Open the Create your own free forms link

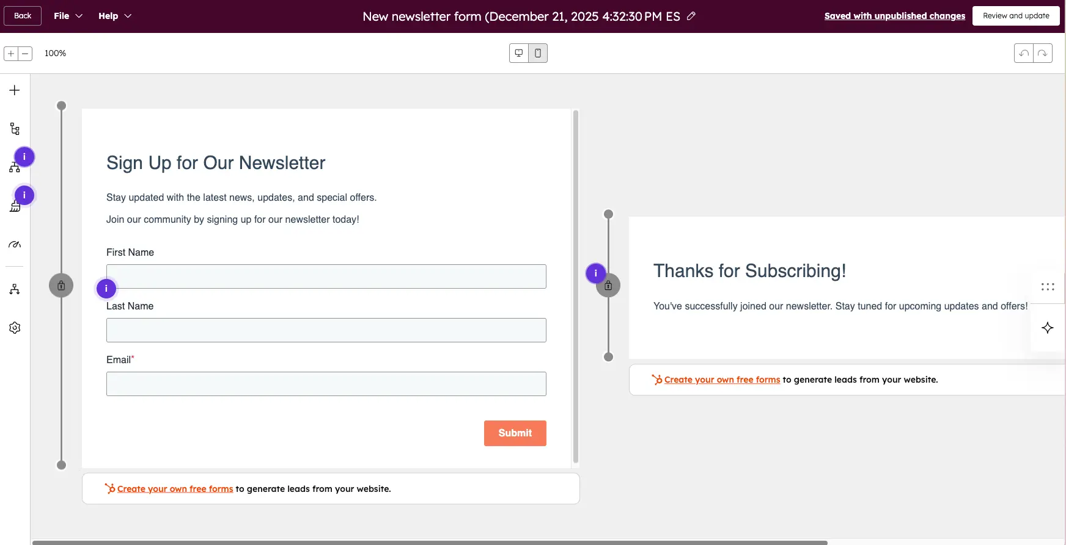point(175,488)
